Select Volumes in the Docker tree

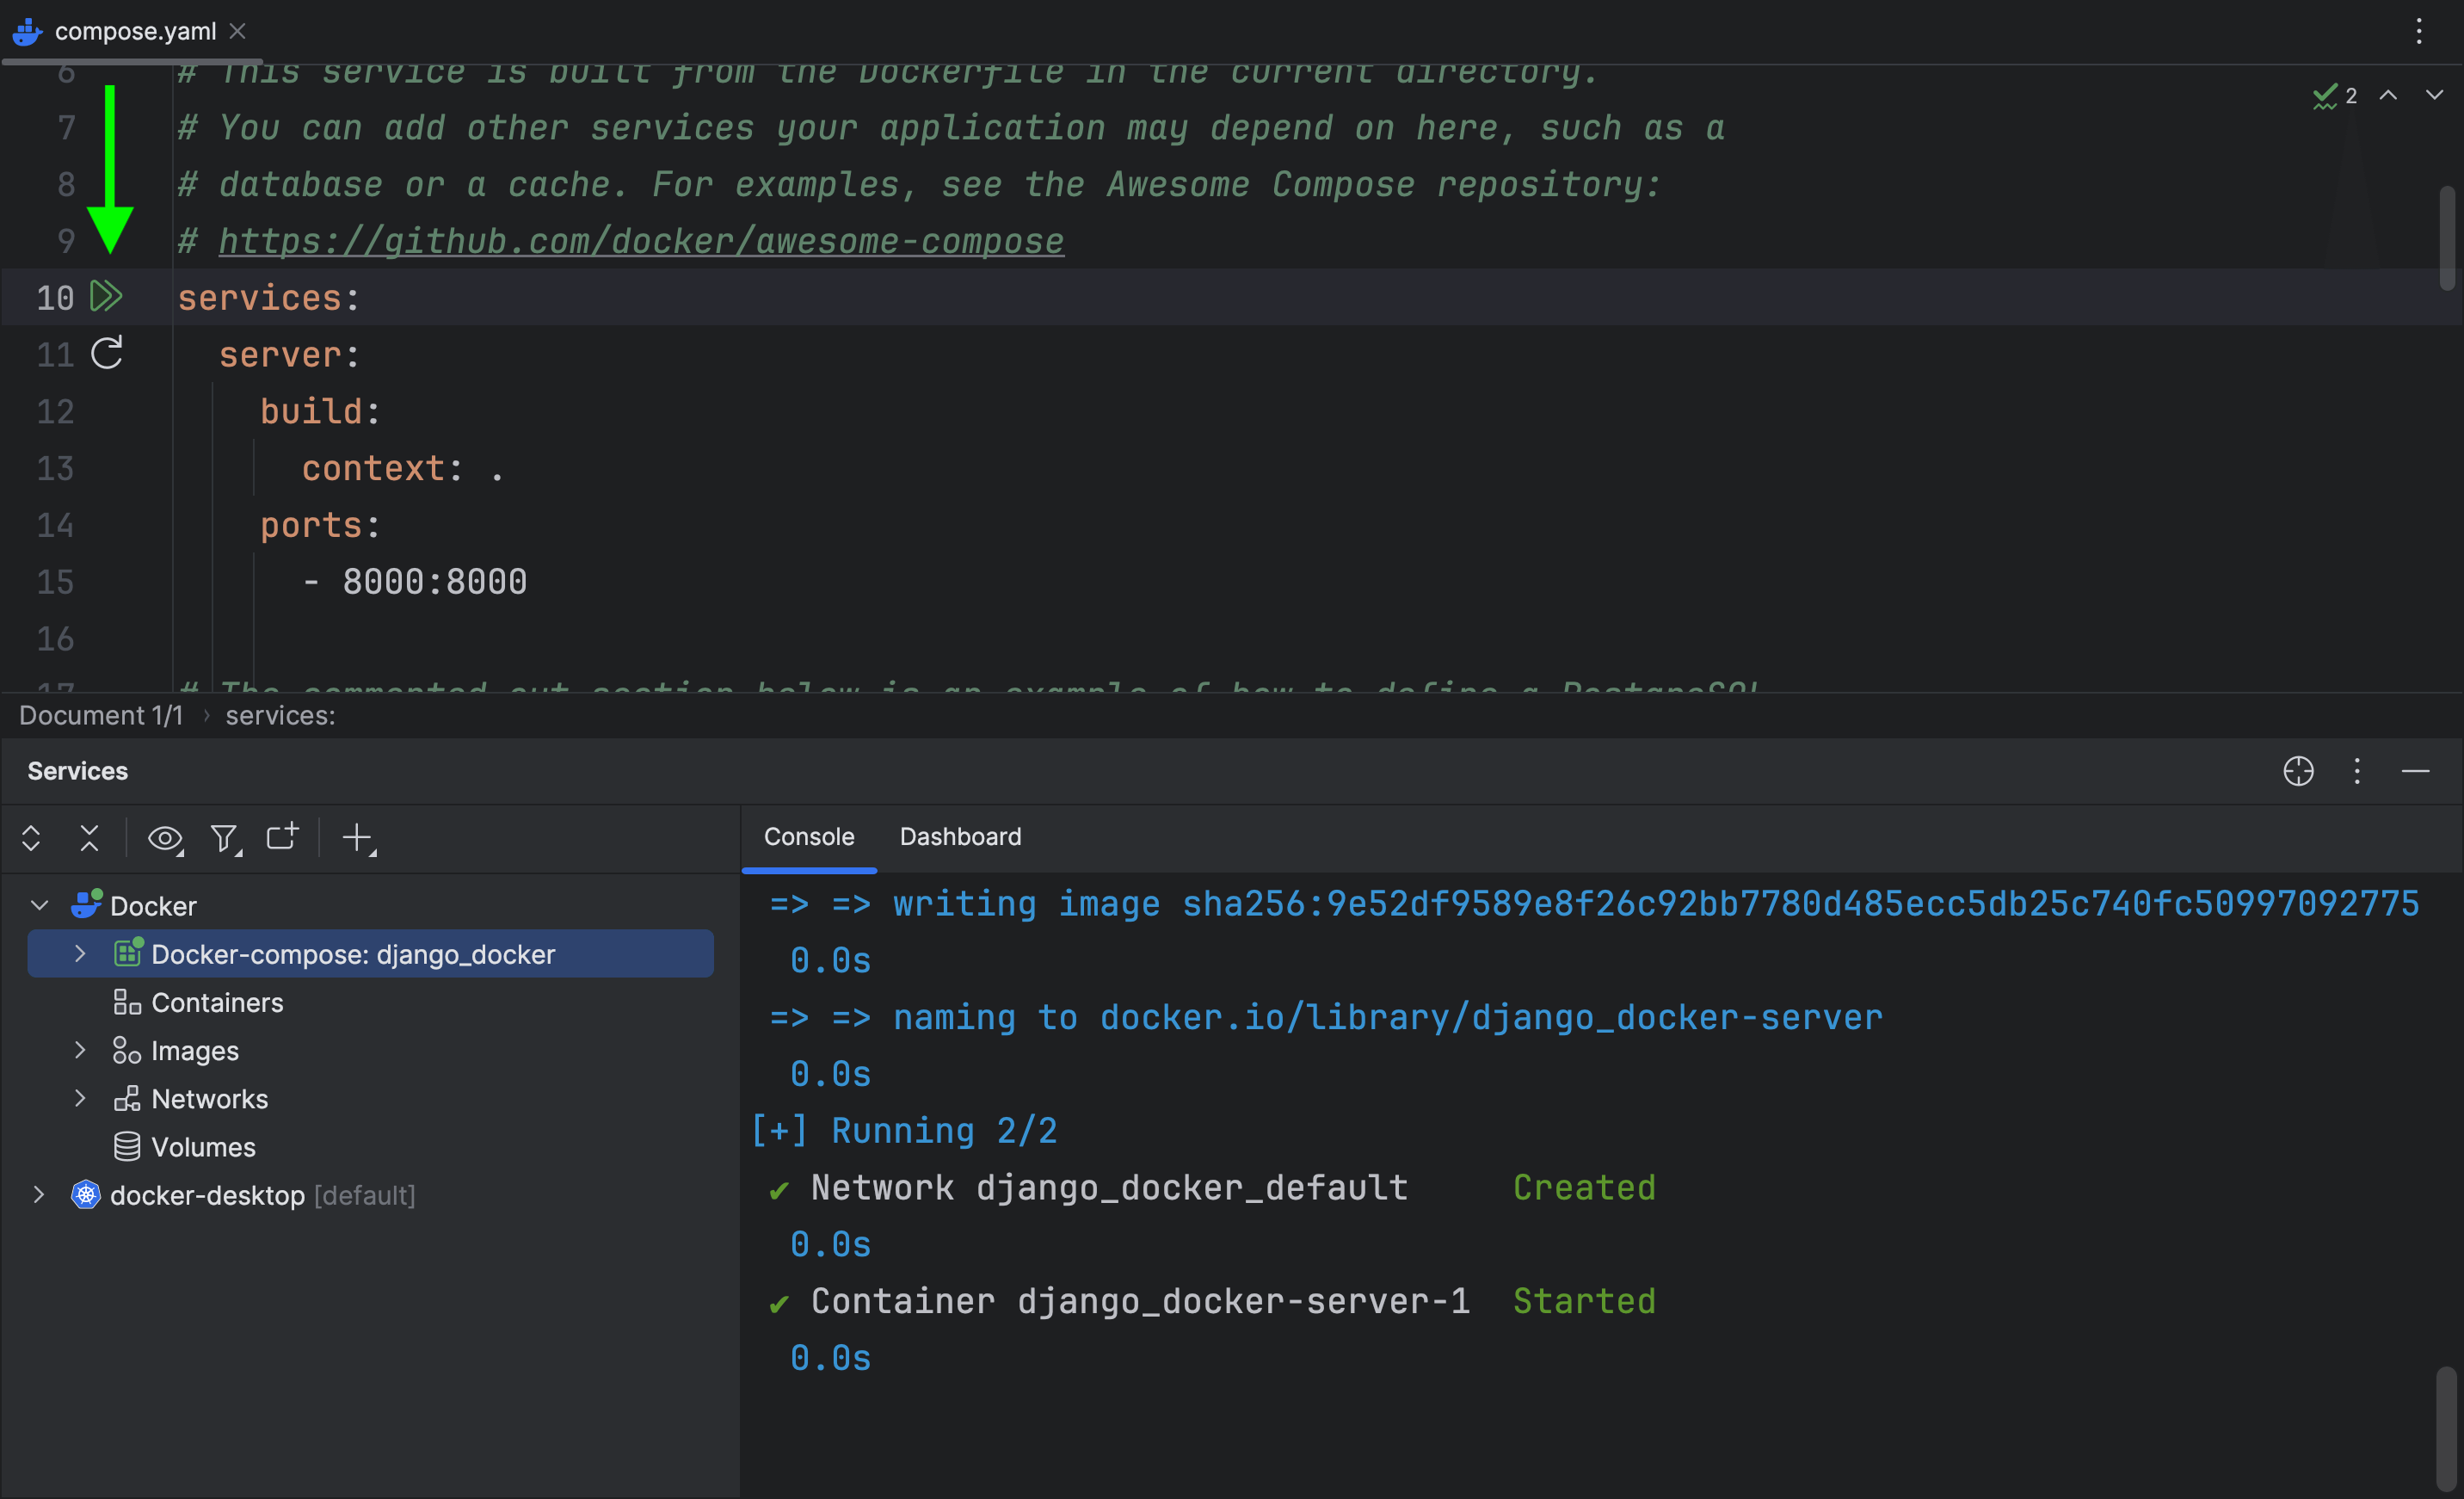click(203, 1147)
